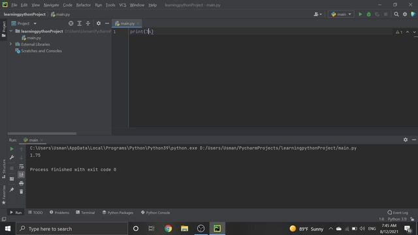This screenshot has height=235, width=418.
Task: Open run configuration wrench icon
Action: 12,157
